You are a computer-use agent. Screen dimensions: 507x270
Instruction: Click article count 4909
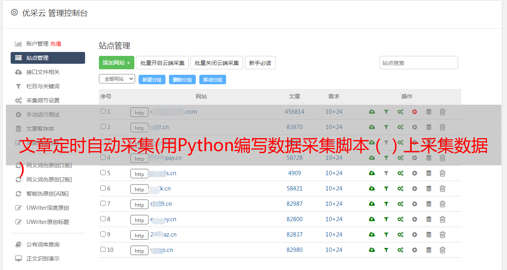(295, 173)
